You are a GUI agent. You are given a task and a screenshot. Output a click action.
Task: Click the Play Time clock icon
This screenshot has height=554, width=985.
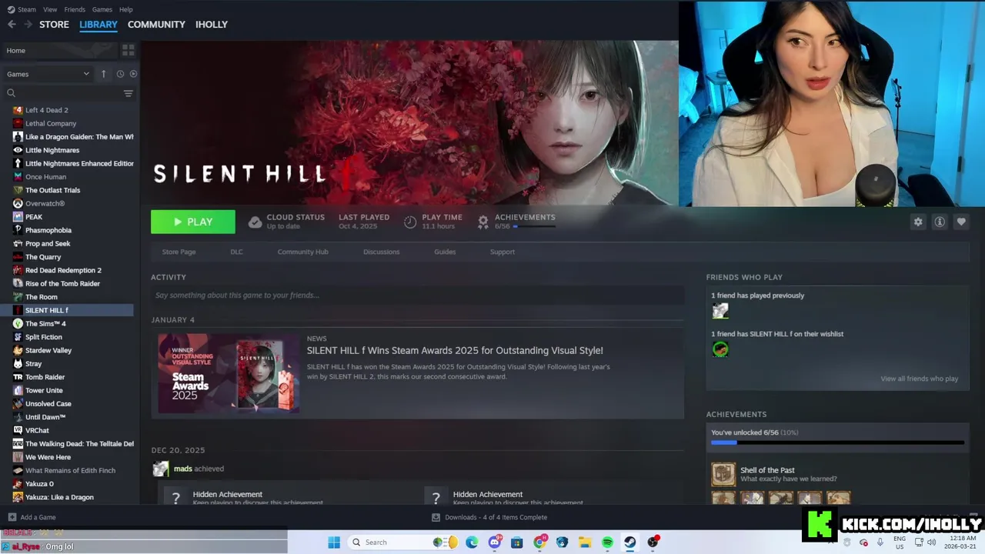pos(410,222)
